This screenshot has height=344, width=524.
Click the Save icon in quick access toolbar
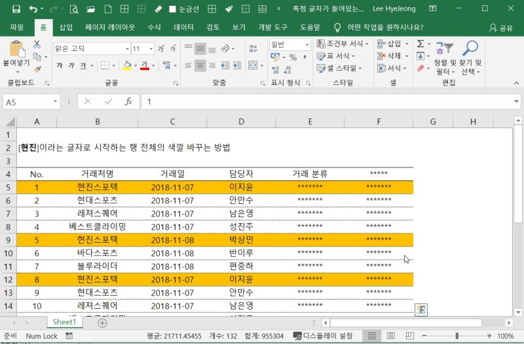16,9
